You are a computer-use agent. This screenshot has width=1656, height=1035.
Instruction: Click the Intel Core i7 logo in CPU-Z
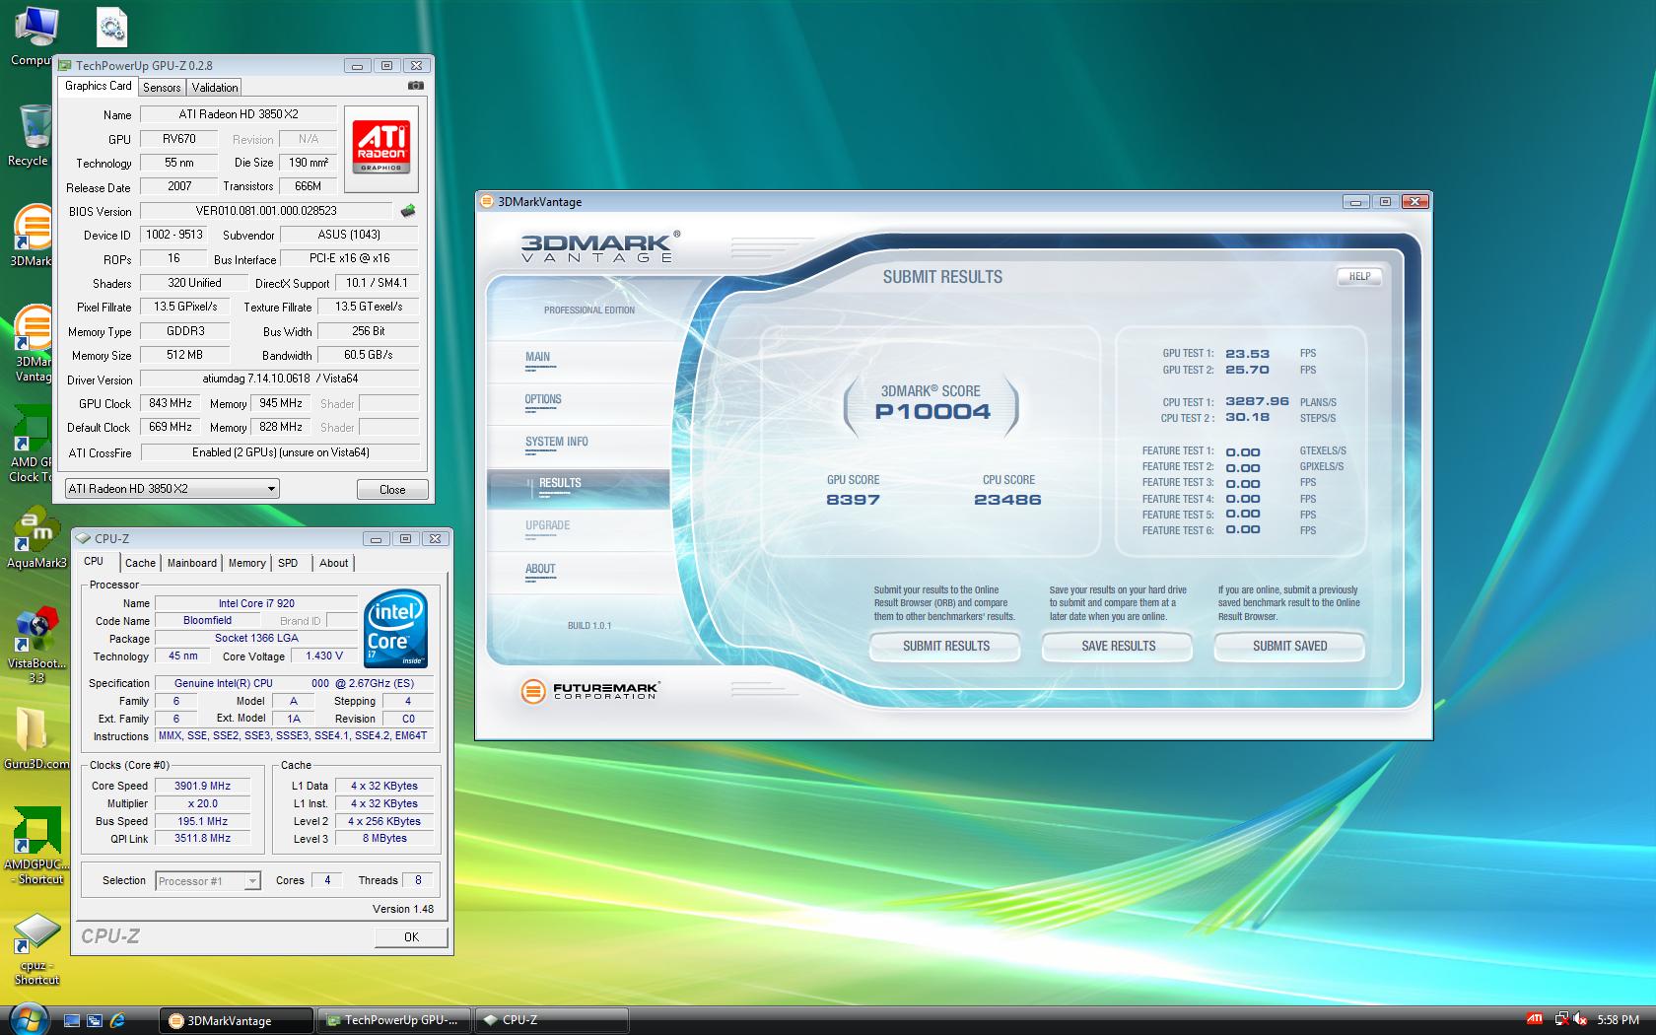click(x=395, y=628)
